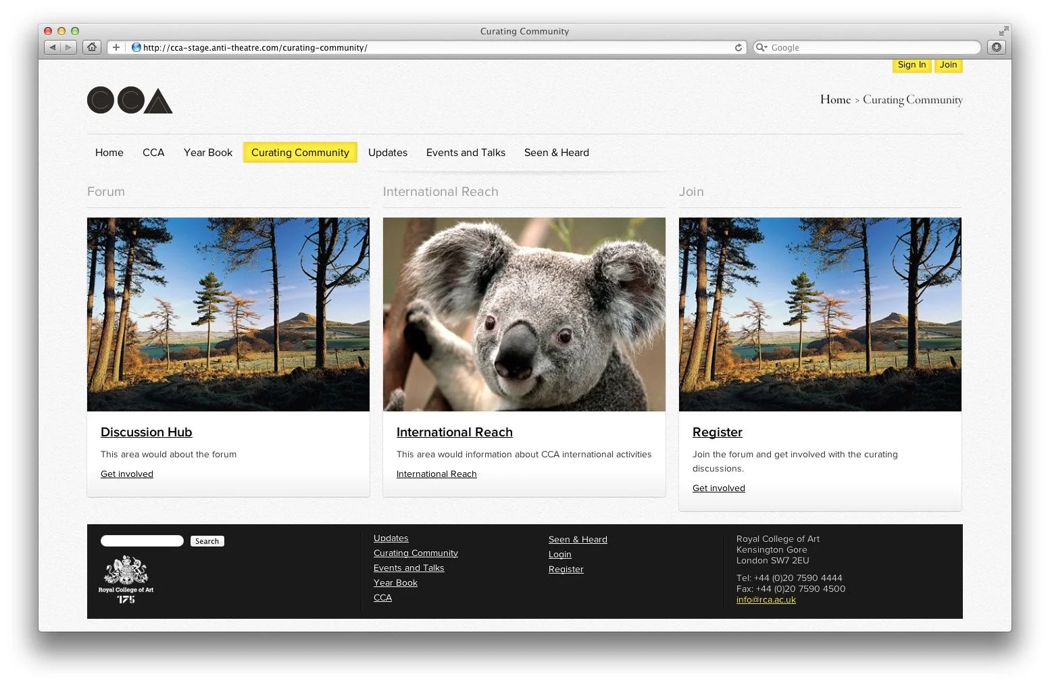The width and height of the screenshot is (1050, 685).
Task: Open footer Year Book link
Action: pyautogui.click(x=395, y=583)
